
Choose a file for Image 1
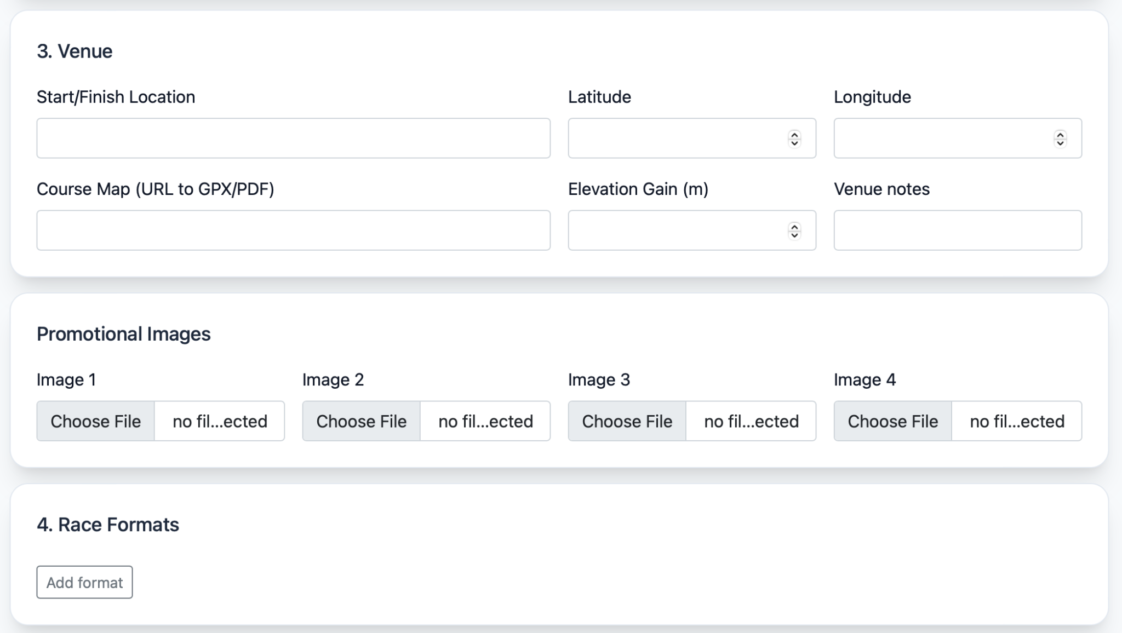pyautogui.click(x=96, y=421)
